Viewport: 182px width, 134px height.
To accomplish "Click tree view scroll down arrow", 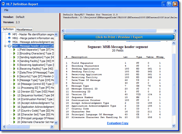I will tap(56, 122).
